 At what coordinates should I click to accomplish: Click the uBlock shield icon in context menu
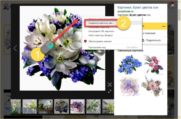tap(86, 41)
